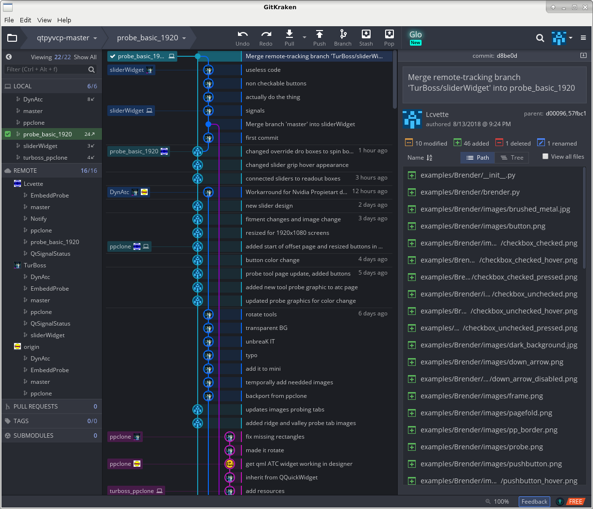Click the Redo toolbar icon
This screenshot has width=593, height=509.
(266, 34)
